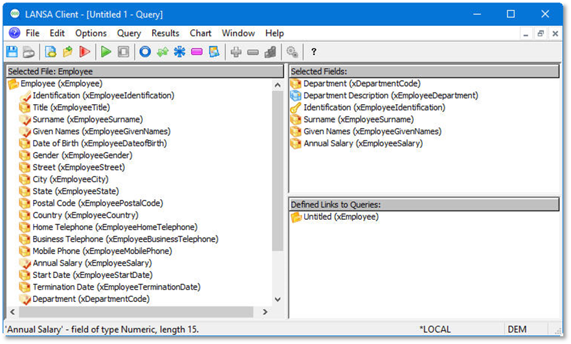The width and height of the screenshot is (571, 344).
Task: Click the magenta rectangle toolbar icon
Action: [x=197, y=52]
